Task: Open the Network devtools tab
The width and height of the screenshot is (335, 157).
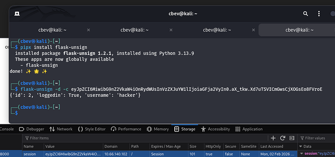Action: (61, 129)
